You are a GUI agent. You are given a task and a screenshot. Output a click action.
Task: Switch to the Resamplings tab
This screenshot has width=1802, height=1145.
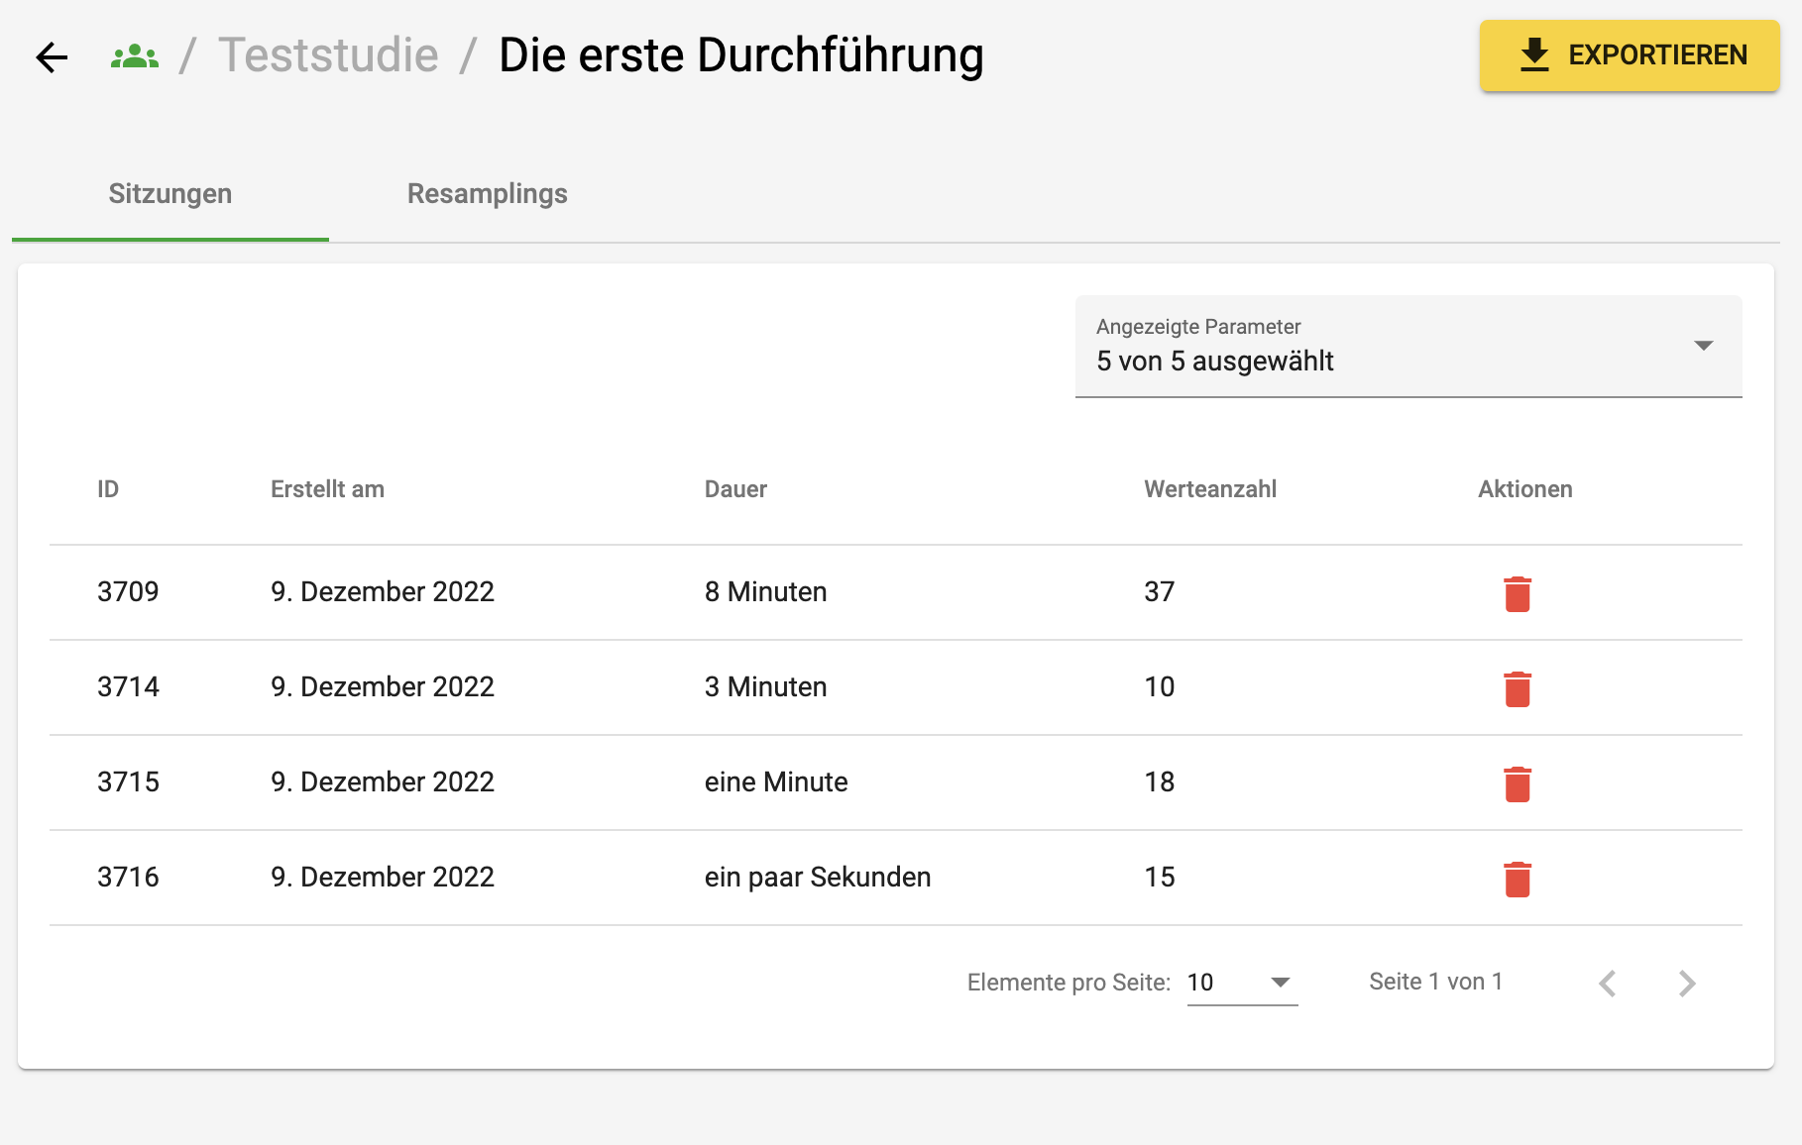pos(488,193)
